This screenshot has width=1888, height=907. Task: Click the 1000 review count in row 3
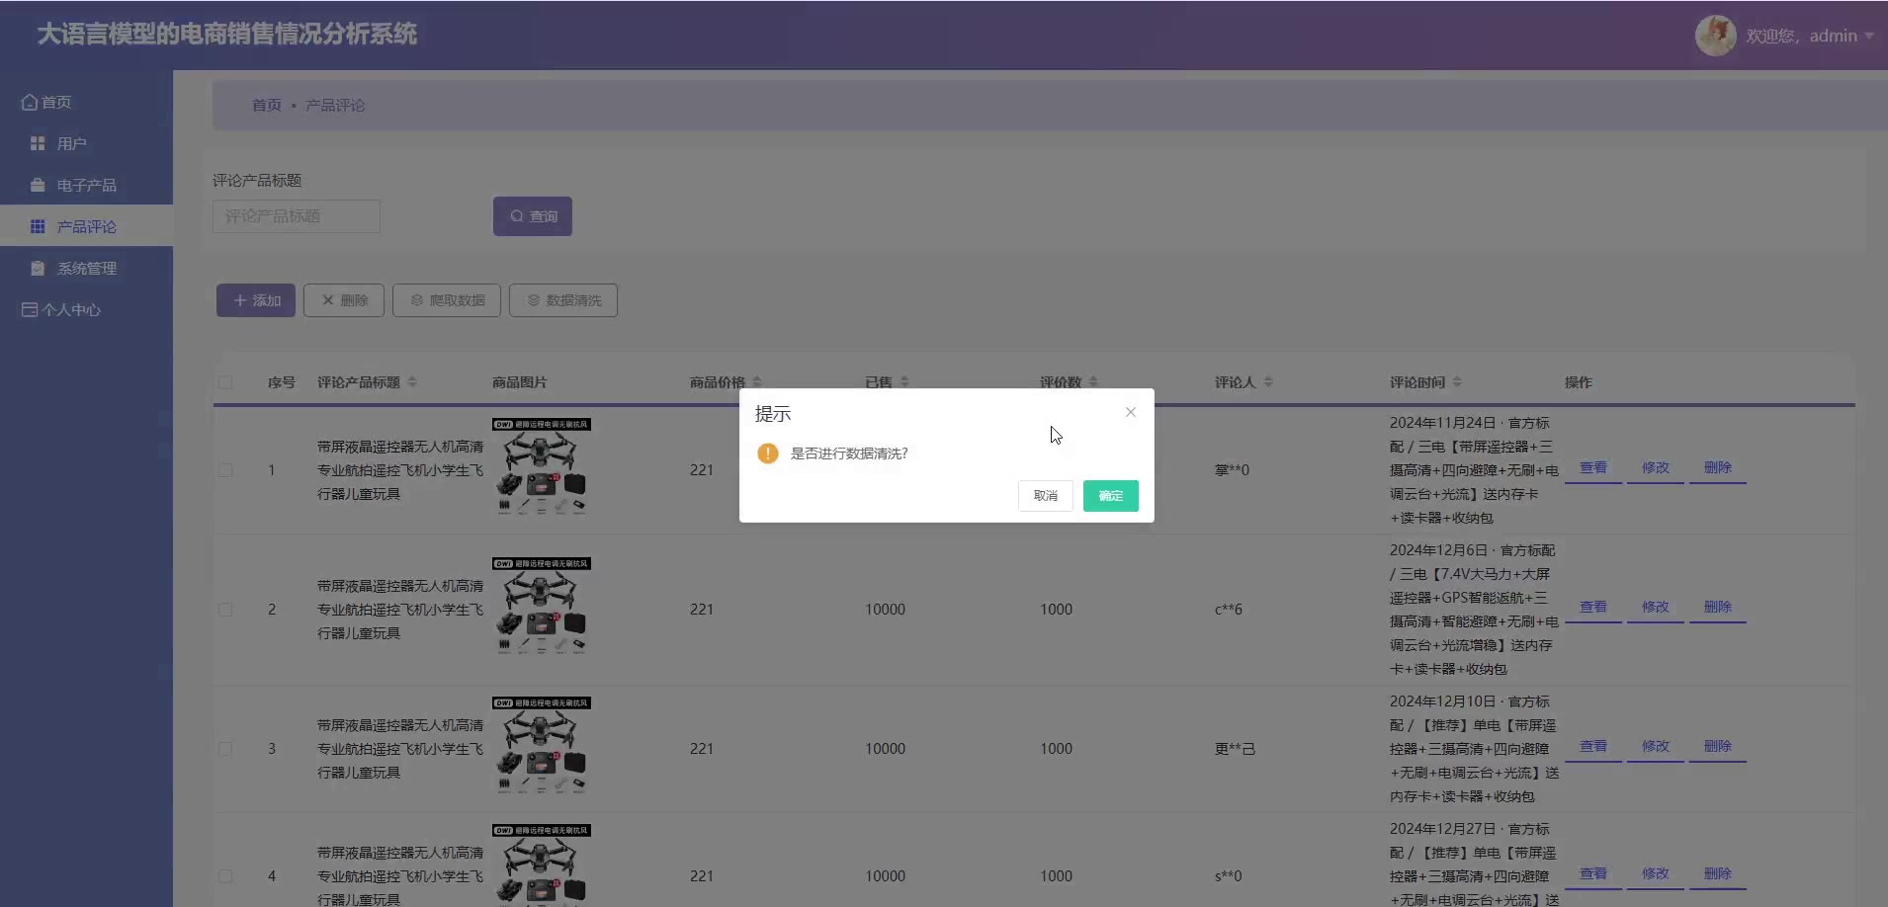(x=1056, y=749)
